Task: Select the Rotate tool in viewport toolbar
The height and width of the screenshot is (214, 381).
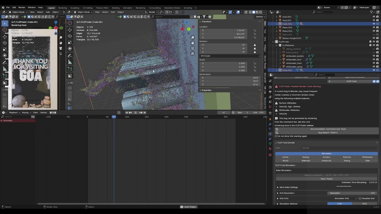Action: tap(70, 36)
